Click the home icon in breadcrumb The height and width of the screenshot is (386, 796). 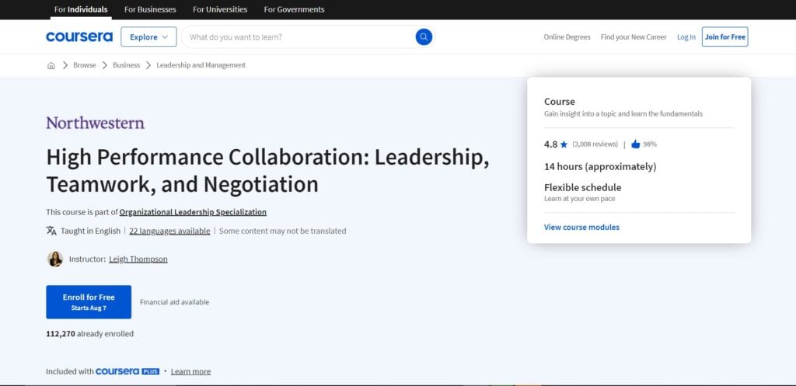[x=51, y=65]
